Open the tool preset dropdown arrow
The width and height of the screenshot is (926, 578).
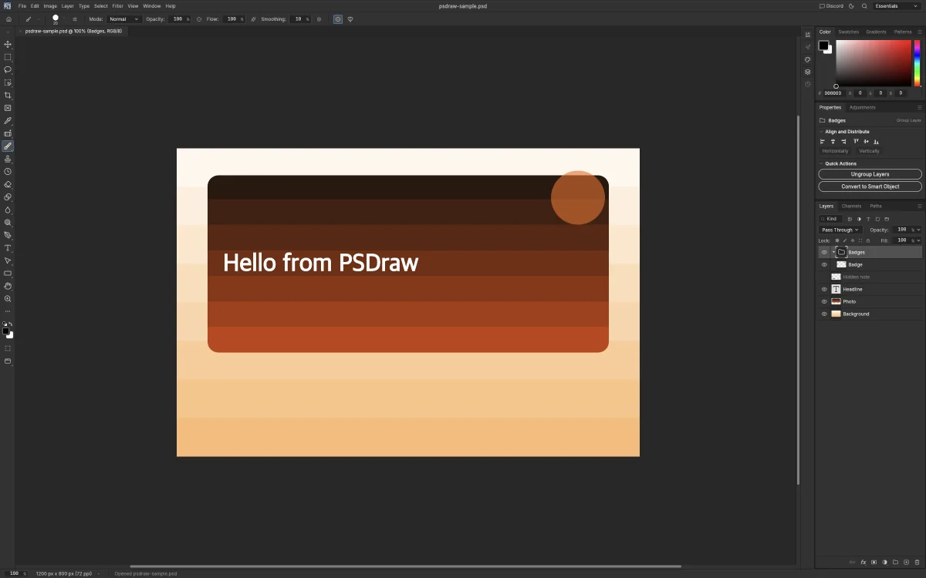point(39,18)
